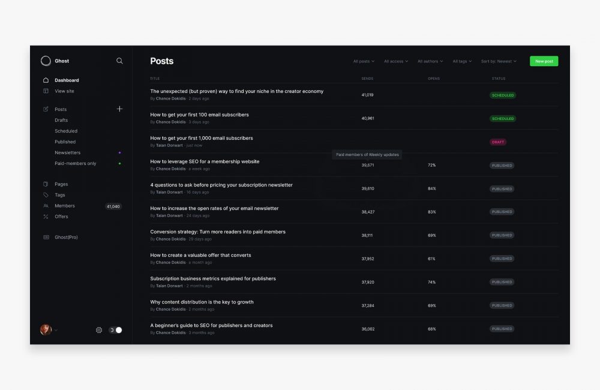
Task: Click the DRAFT status badge
Action: click(x=498, y=142)
